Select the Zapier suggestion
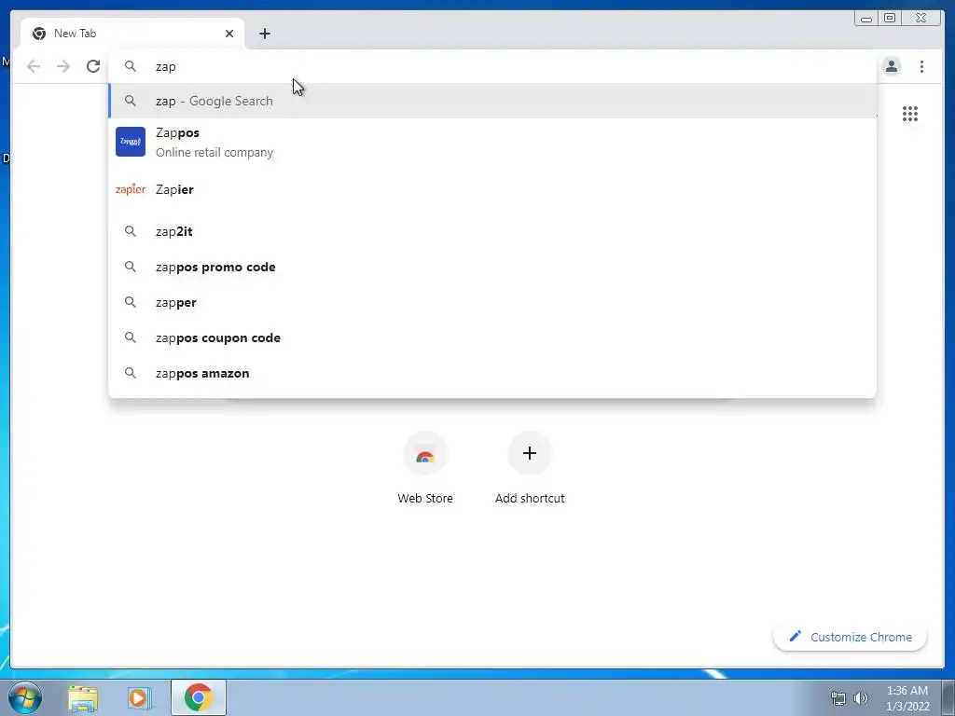The width and height of the screenshot is (955, 716). coord(492,189)
